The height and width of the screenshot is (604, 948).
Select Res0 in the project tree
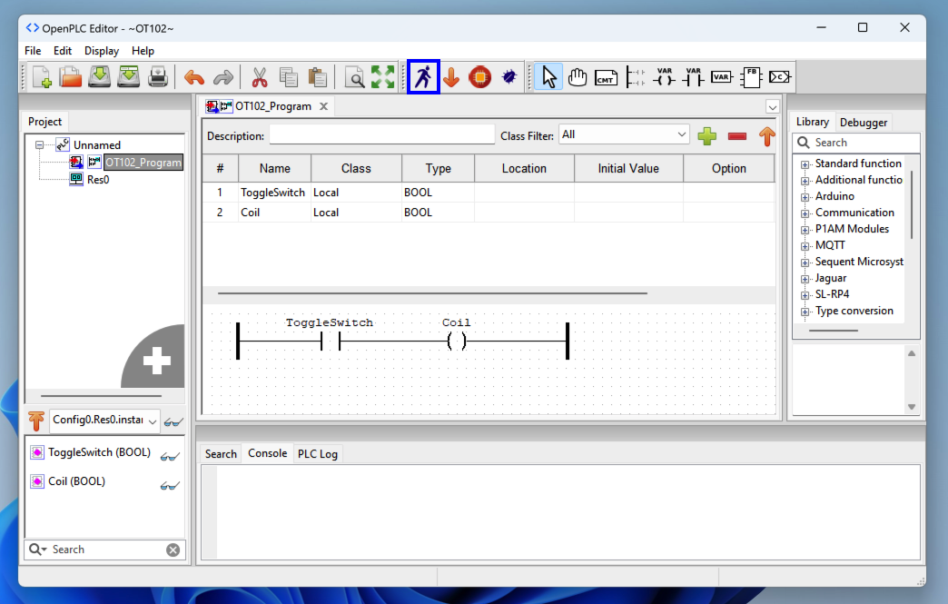pyautogui.click(x=97, y=180)
